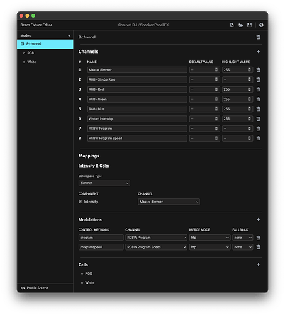Add a new cell with the plus icon
Image resolution: width=285 pixels, height=315 pixels.
[258, 265]
